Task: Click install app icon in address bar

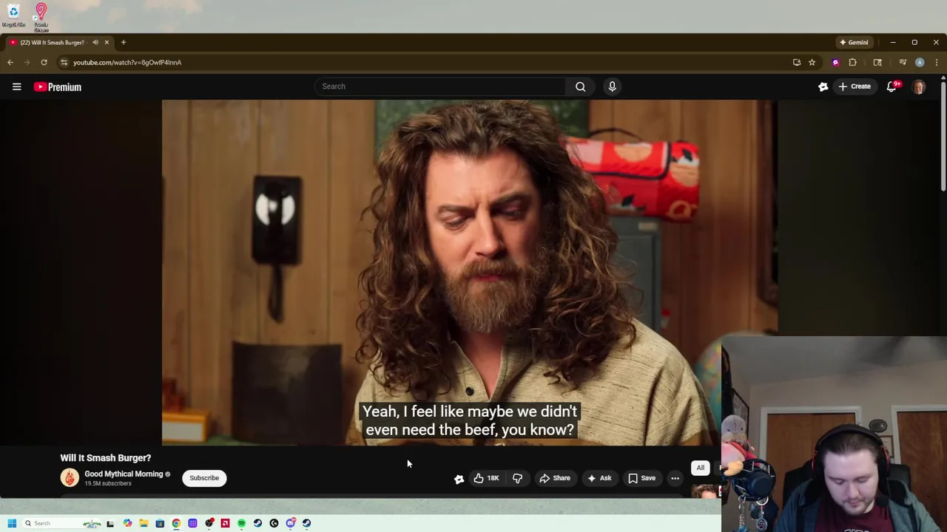Action: (x=797, y=62)
